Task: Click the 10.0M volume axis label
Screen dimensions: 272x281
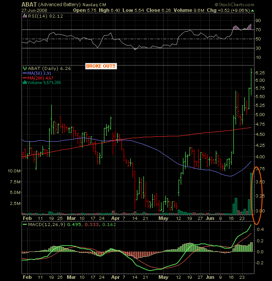Action: point(14,171)
